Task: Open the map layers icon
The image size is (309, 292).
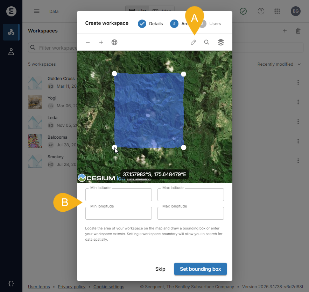Action: [220, 42]
